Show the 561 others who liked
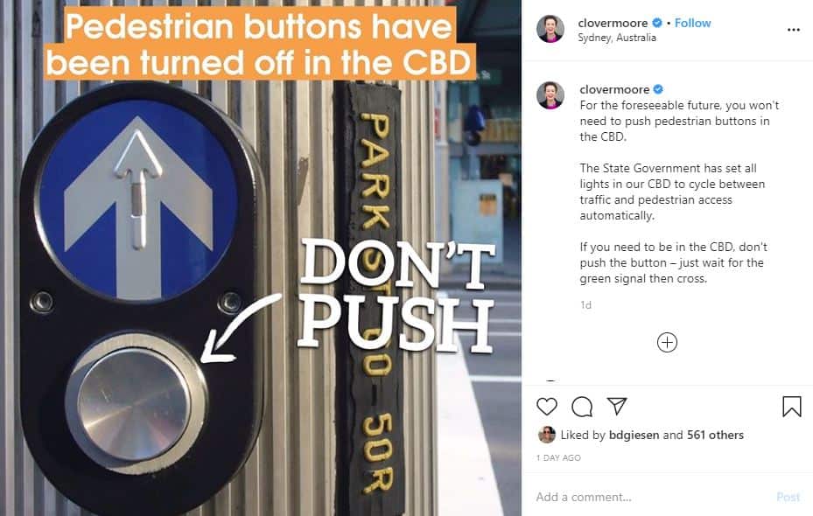813x516 pixels. coord(716,436)
